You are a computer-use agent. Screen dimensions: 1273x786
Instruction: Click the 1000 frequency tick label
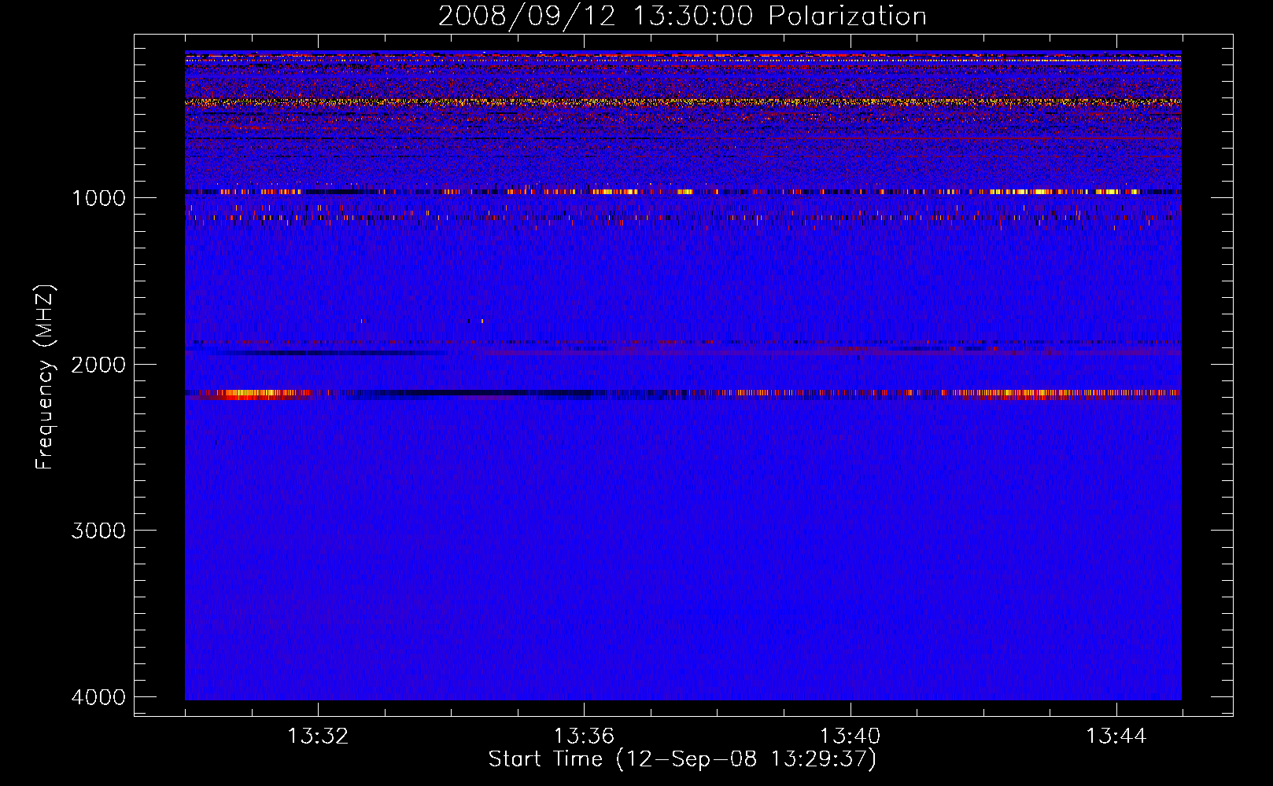click(99, 198)
